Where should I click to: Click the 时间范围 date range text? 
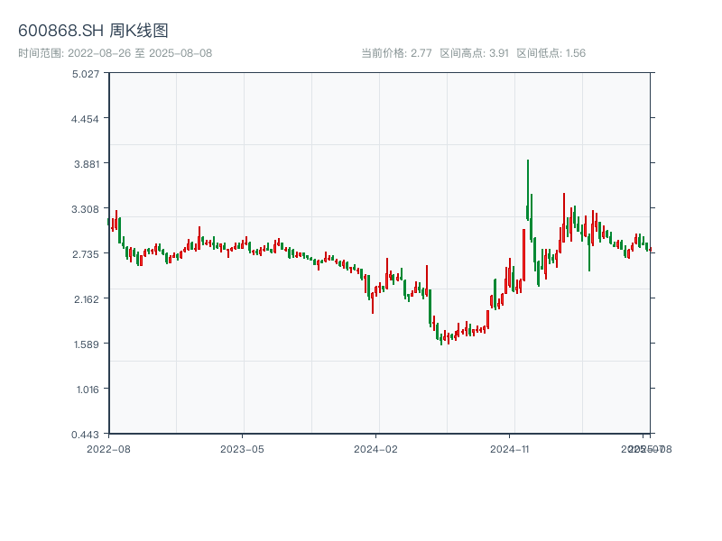point(116,53)
